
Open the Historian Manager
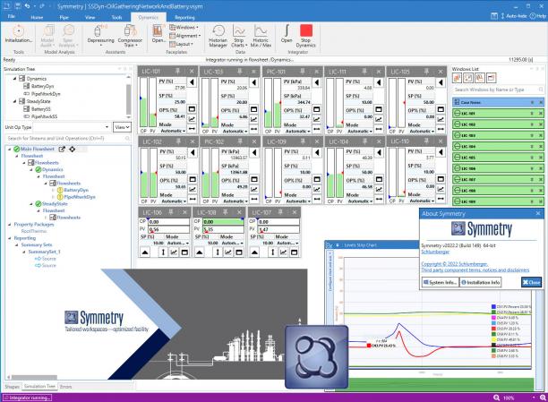(x=218, y=35)
